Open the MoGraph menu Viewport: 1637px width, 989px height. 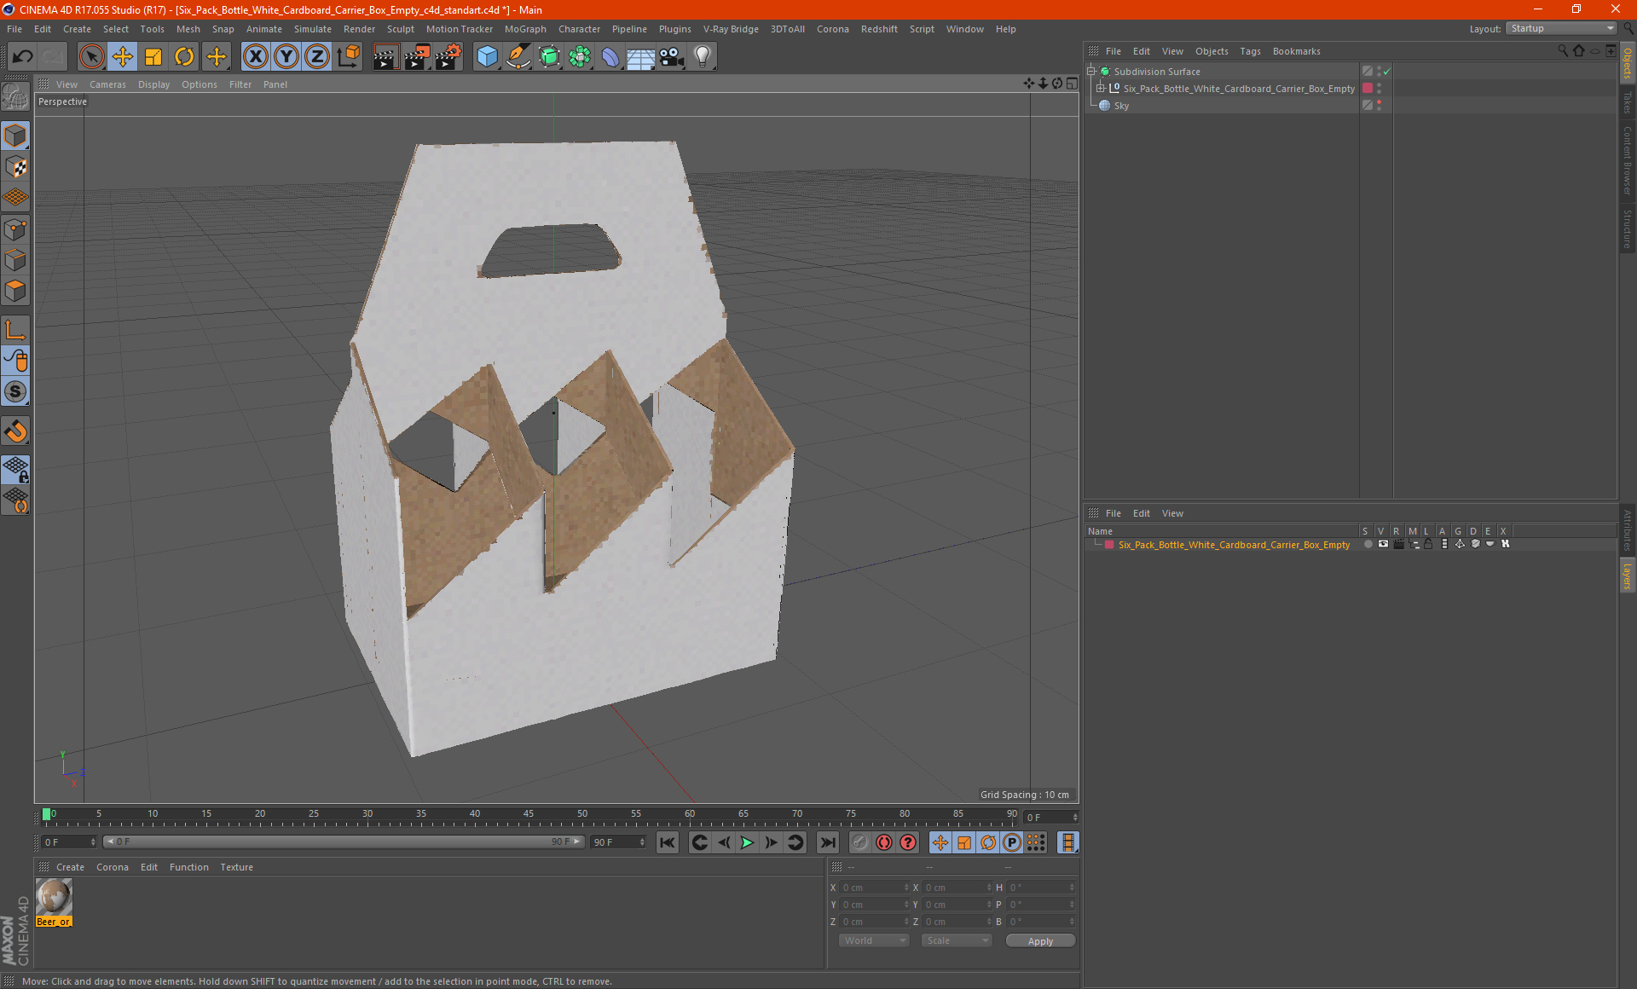click(x=525, y=29)
